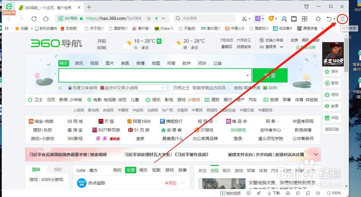Open the extensions grid icon
The height and width of the screenshot is (197, 361).
pyautogui.click(x=304, y=19)
